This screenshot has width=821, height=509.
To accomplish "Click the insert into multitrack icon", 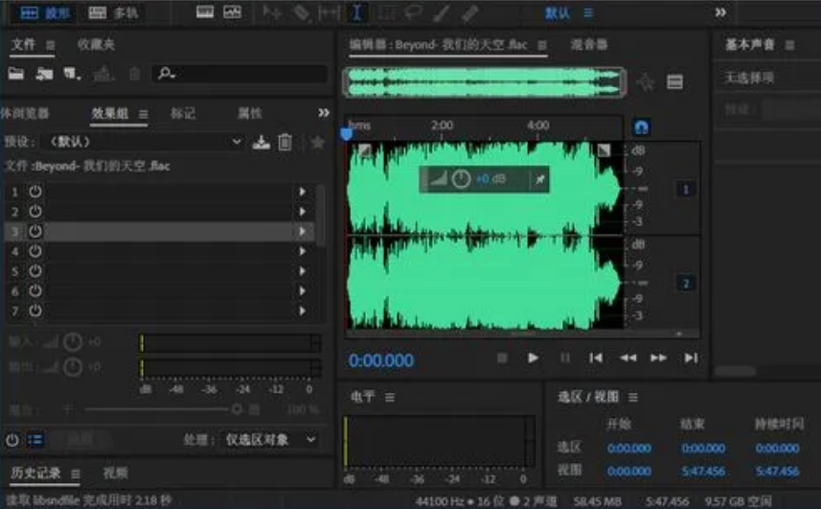I will [103, 74].
